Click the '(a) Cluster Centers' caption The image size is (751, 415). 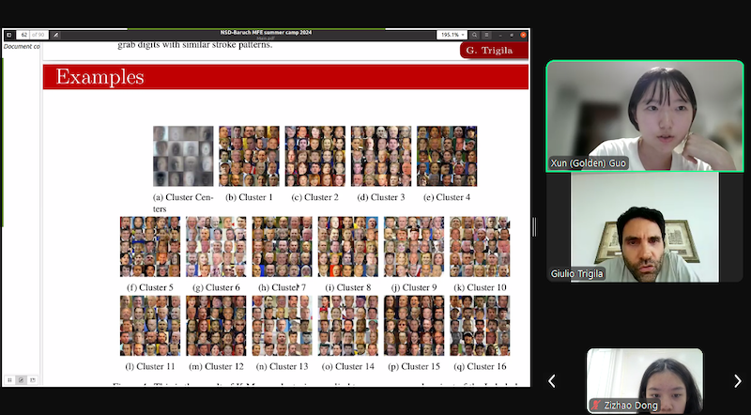coord(183,203)
